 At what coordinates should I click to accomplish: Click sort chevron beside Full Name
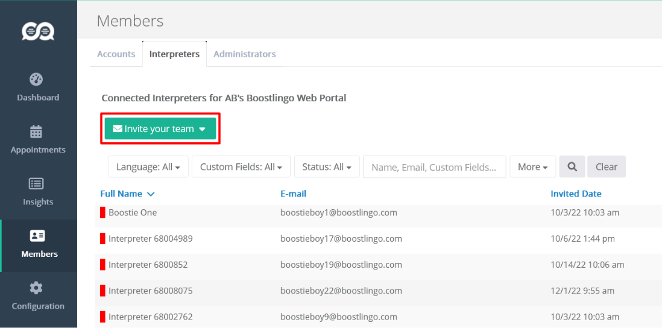click(x=151, y=194)
